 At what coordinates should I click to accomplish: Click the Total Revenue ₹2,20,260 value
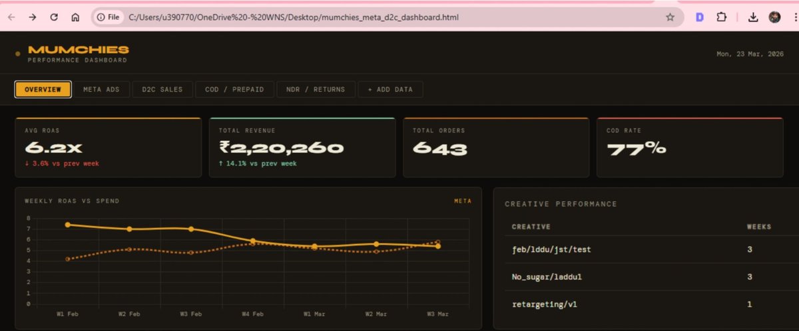click(x=282, y=148)
